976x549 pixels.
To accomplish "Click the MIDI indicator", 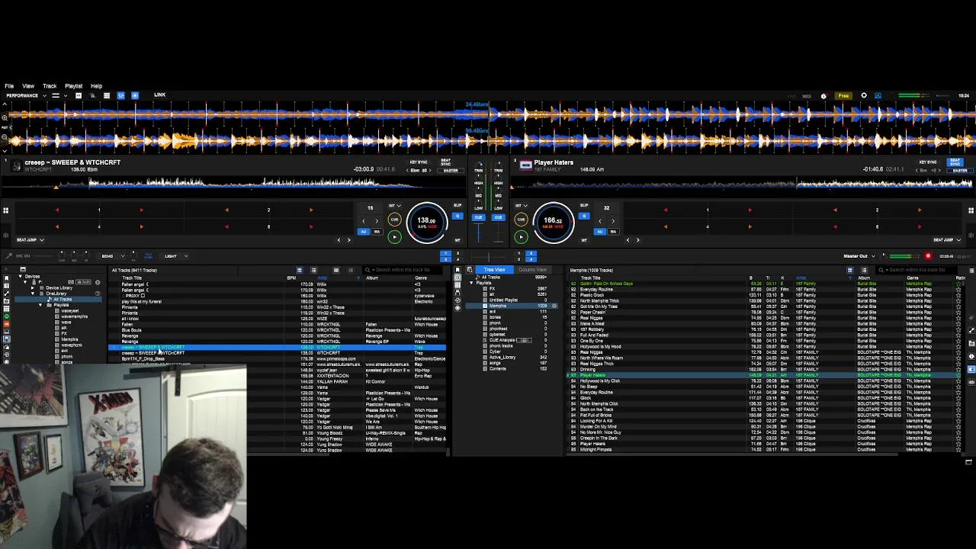I will pos(807,96).
